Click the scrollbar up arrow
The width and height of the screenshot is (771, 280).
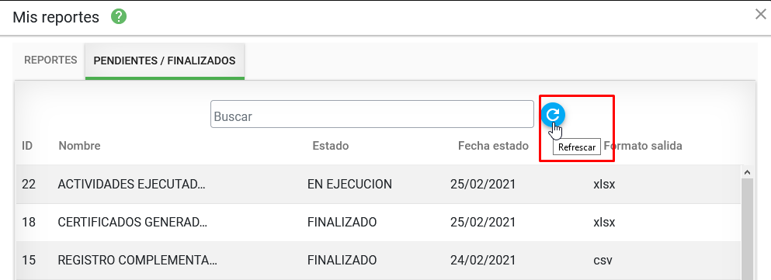(747, 172)
